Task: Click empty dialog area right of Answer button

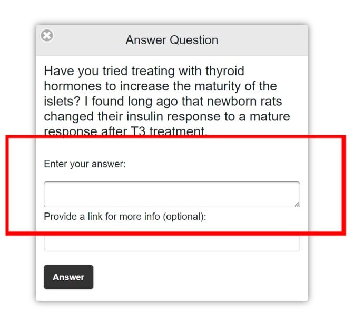Action: [199, 277]
